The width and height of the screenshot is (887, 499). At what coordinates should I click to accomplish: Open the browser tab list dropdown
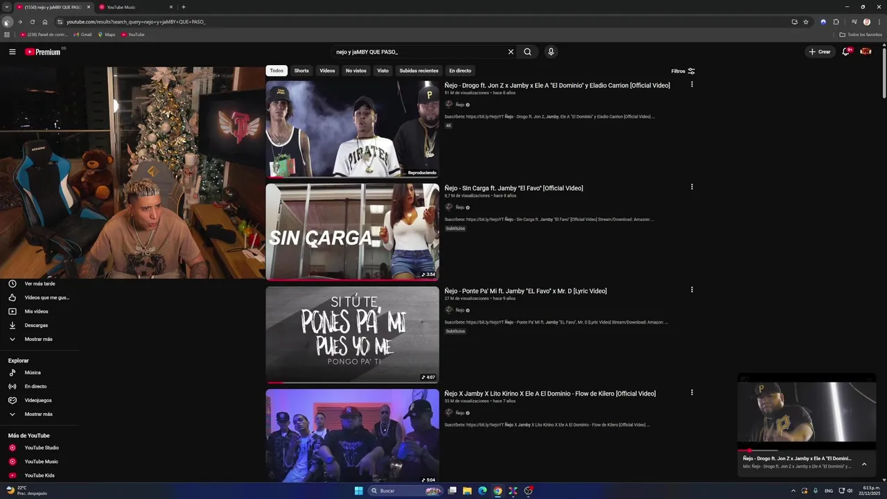point(6,7)
